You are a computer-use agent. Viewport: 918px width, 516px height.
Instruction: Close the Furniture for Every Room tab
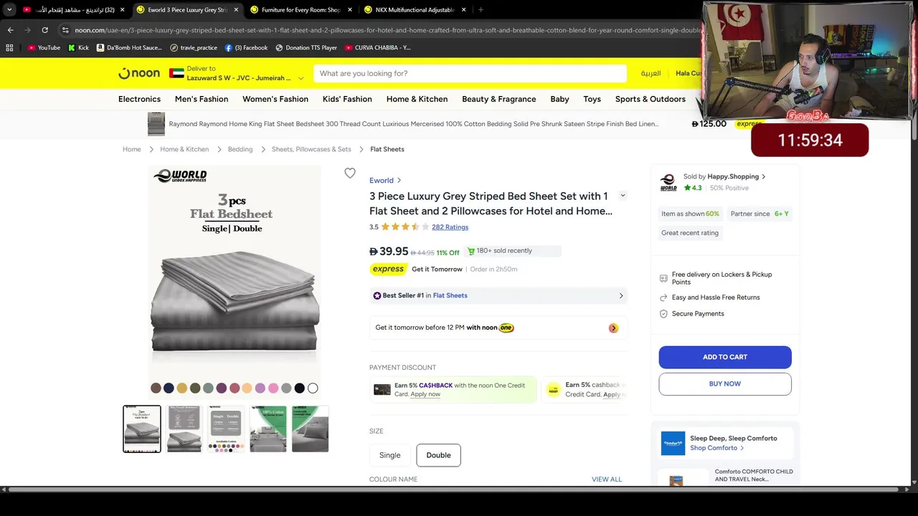[x=350, y=10]
